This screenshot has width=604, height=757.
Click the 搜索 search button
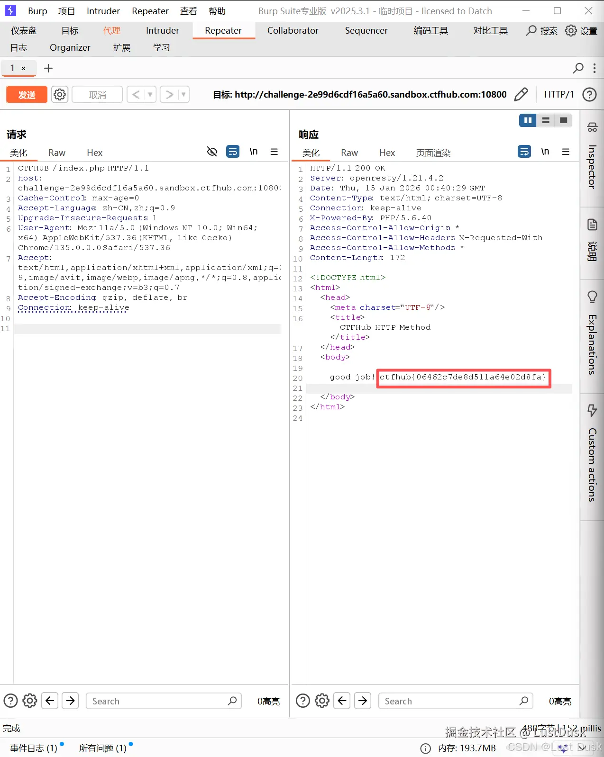click(x=542, y=30)
